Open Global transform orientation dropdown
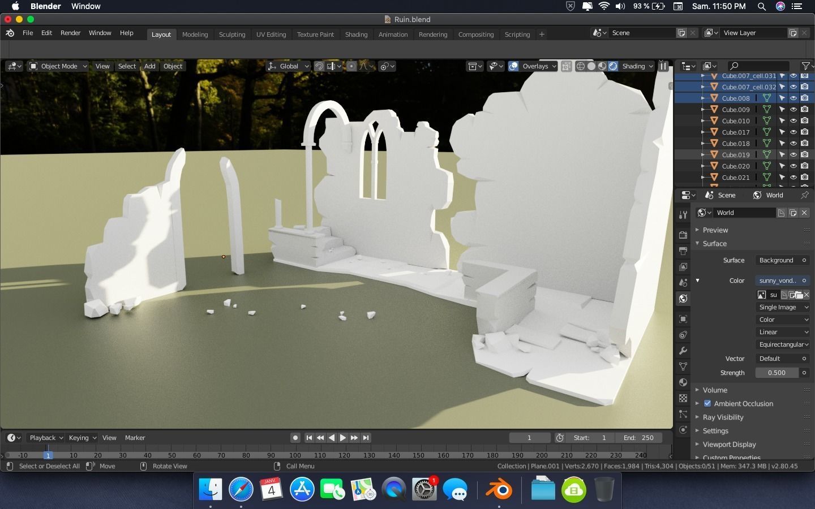This screenshot has width=815, height=509. pyautogui.click(x=288, y=66)
